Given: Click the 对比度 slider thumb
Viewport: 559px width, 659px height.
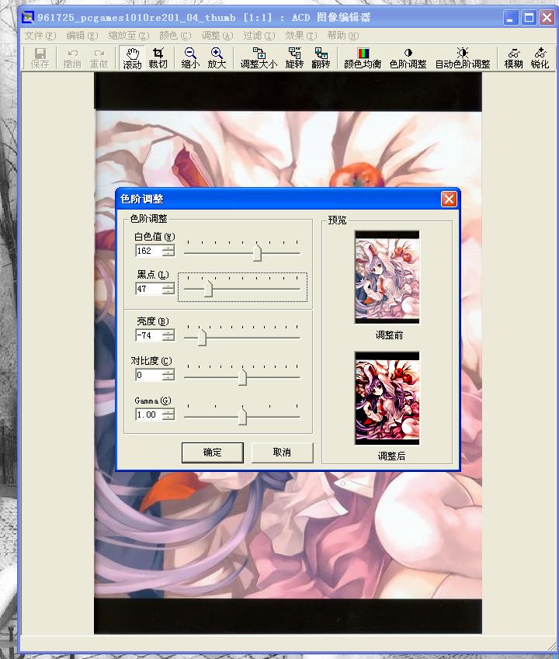Looking at the screenshot, I should coord(242,377).
